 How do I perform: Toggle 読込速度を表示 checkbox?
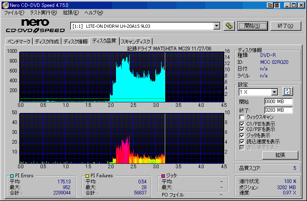(x=242, y=142)
